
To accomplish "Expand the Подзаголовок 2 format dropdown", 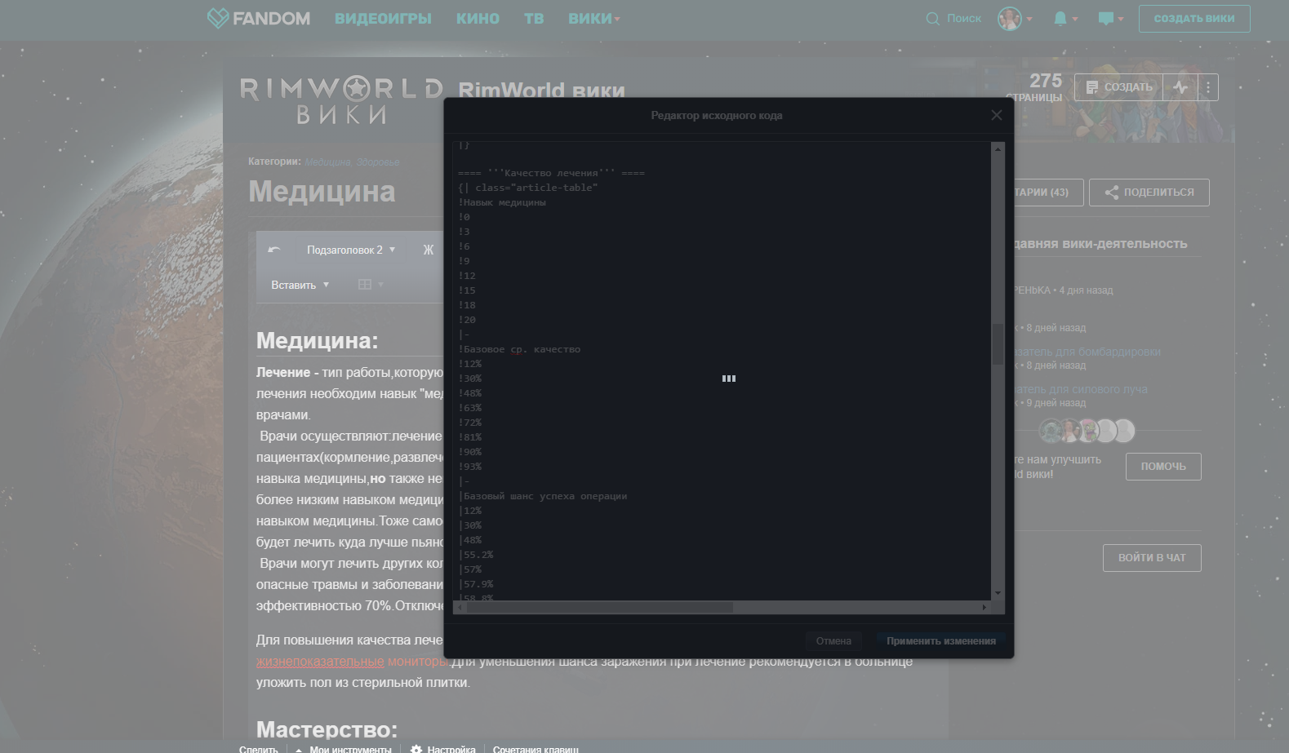I will point(351,250).
